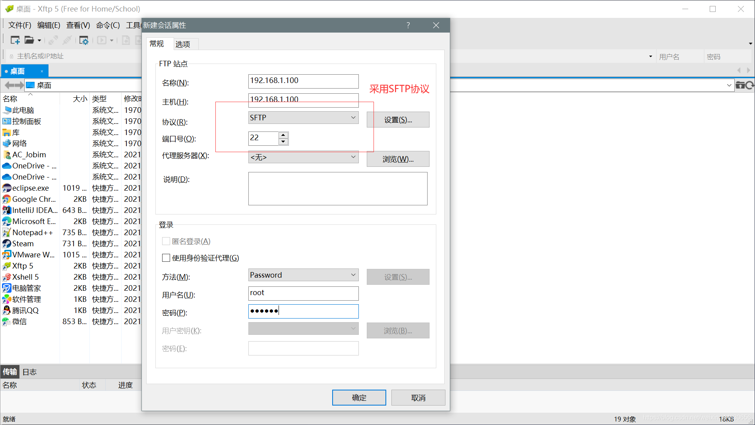Open the 查看(V) menu
This screenshot has width=755, height=425.
(78, 25)
